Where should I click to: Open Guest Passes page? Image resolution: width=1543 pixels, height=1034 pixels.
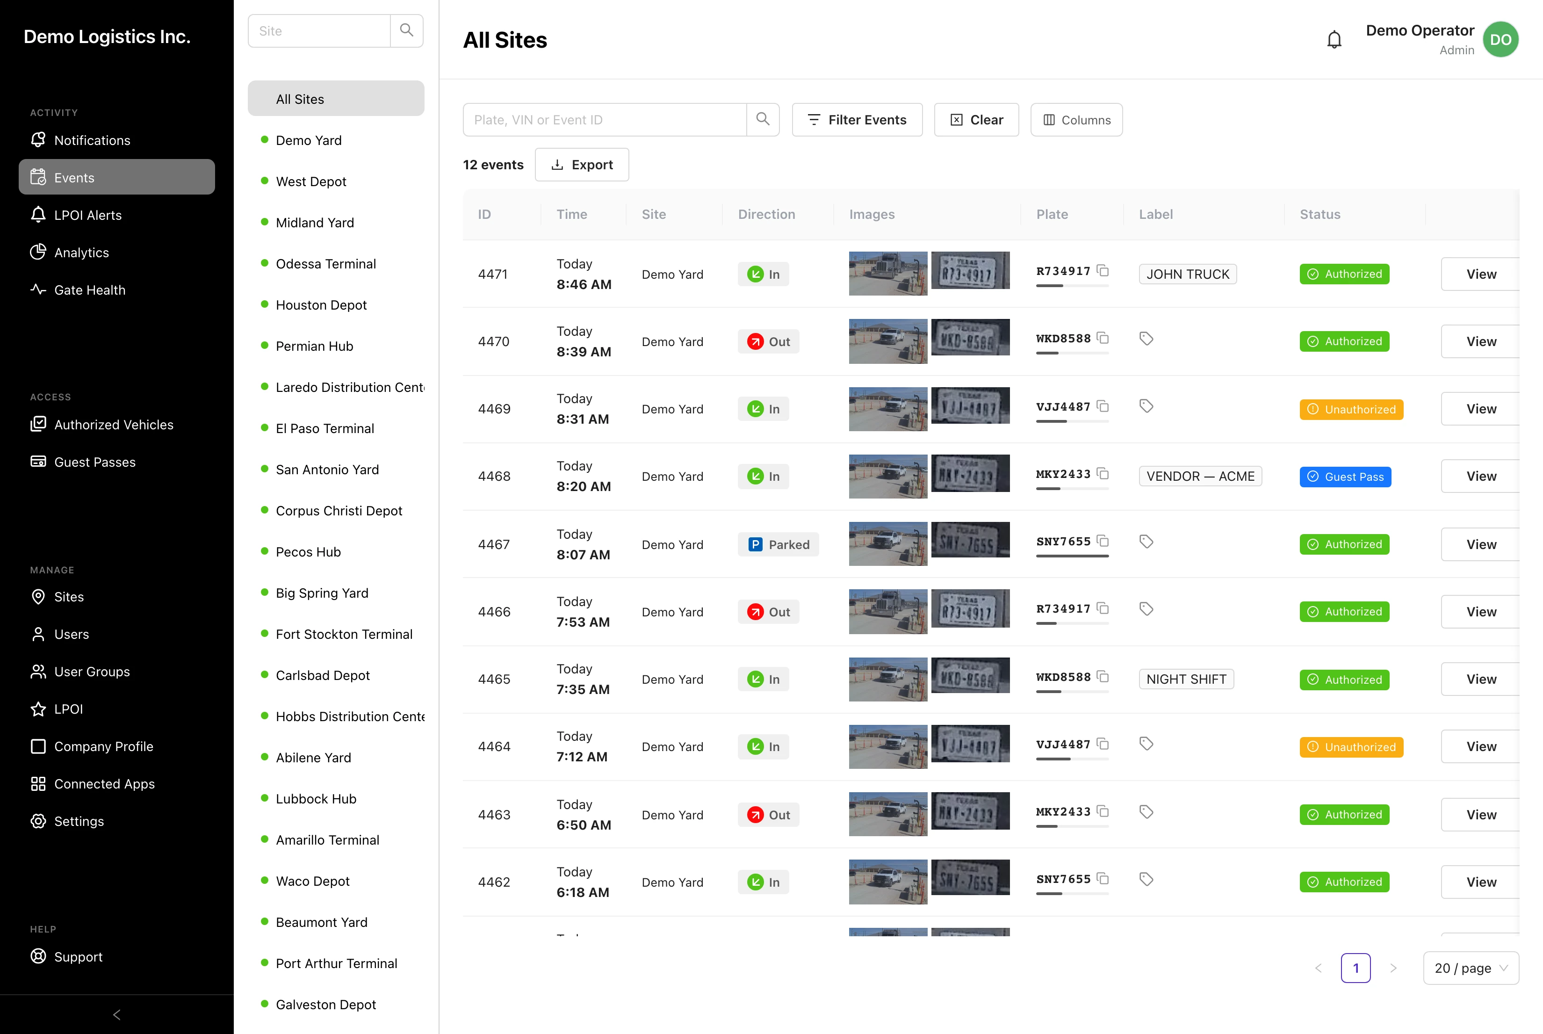(x=117, y=462)
